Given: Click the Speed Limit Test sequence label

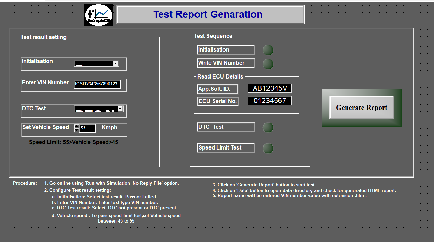Looking at the screenshot, I should (x=225, y=148).
